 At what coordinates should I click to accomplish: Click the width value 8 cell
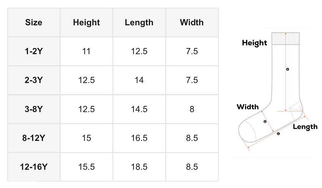192,109
